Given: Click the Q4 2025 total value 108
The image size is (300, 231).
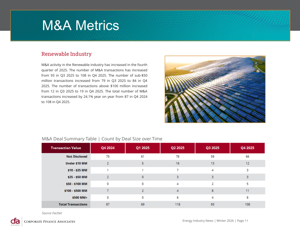Looking at the screenshot, I should [x=247, y=204].
